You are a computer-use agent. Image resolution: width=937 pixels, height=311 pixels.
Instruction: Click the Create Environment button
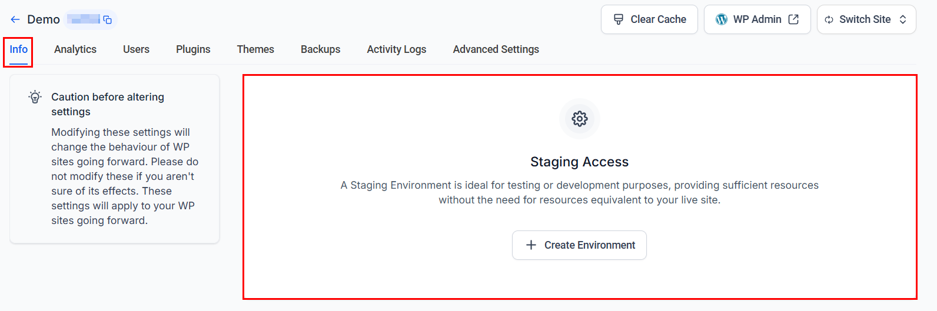pos(579,245)
